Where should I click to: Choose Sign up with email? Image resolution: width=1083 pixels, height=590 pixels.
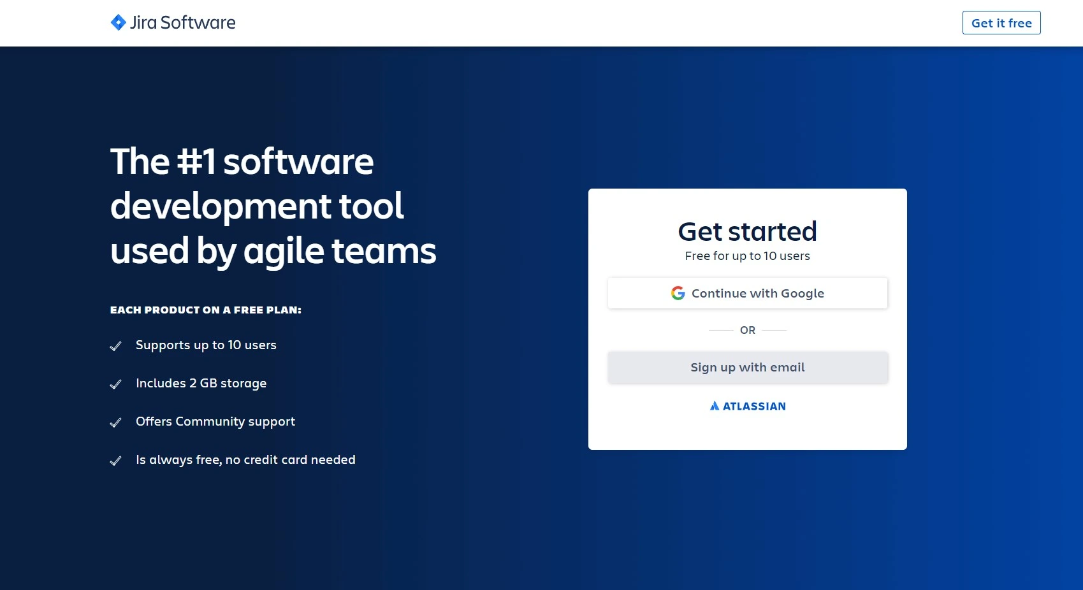pyautogui.click(x=748, y=367)
